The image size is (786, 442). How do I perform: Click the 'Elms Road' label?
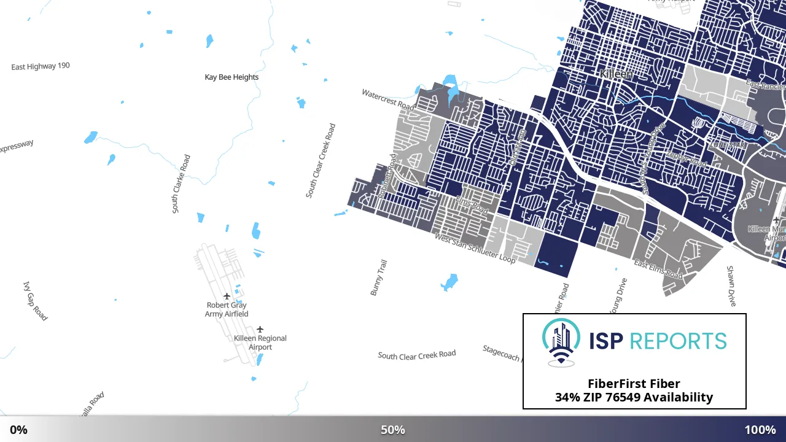[472, 205]
